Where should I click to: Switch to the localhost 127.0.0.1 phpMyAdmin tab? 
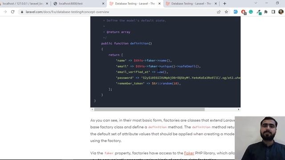23,4
